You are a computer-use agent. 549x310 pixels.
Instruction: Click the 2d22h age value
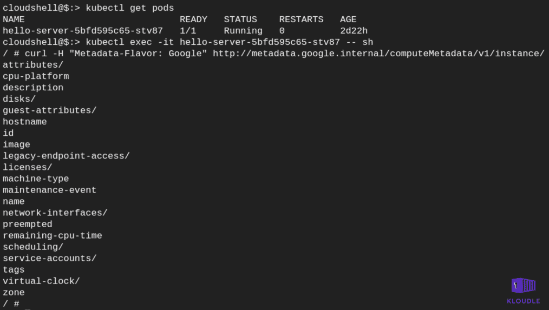click(x=354, y=31)
